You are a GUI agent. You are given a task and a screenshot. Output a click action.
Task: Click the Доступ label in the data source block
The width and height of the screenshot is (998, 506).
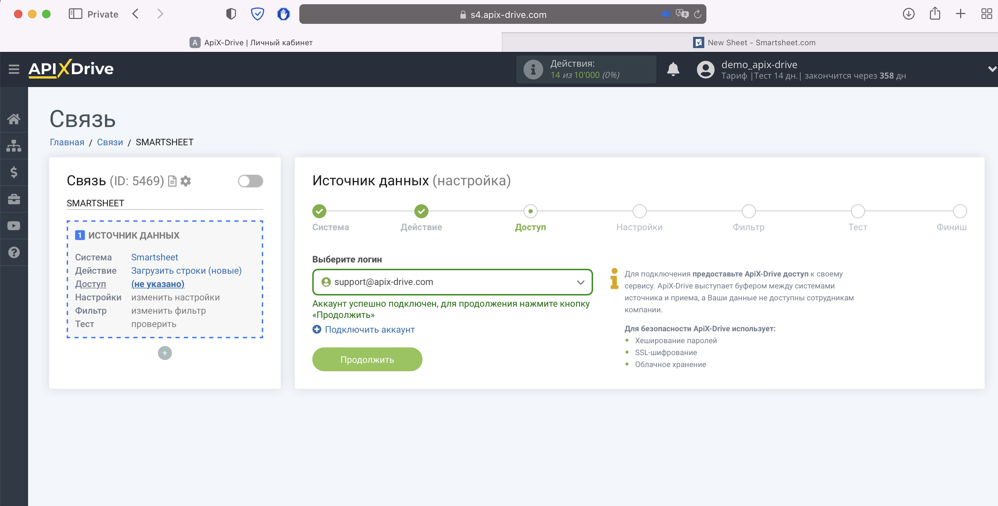90,284
